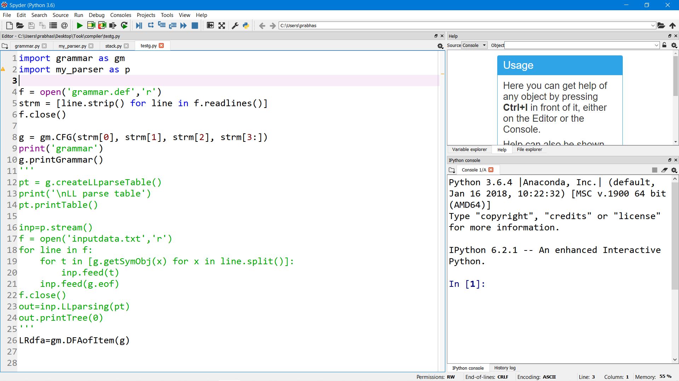Switch to the my_parser.py tab
The width and height of the screenshot is (679, 381).
pyautogui.click(x=72, y=46)
